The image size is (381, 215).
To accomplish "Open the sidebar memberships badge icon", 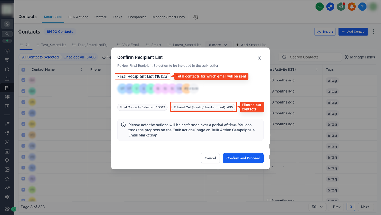I will (x=7, y=160).
